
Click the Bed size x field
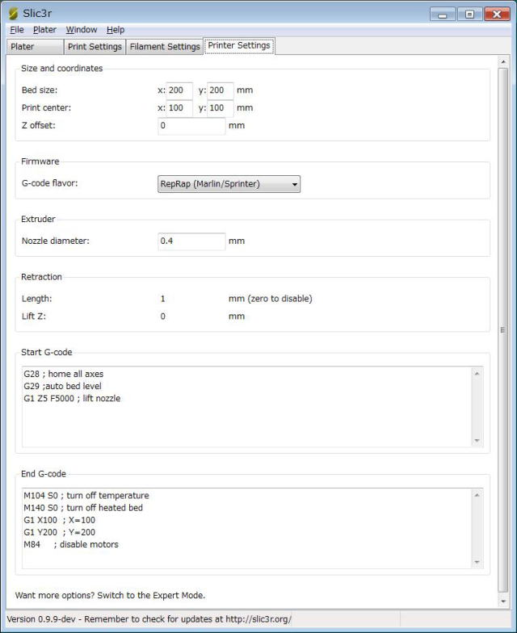pyautogui.click(x=179, y=90)
